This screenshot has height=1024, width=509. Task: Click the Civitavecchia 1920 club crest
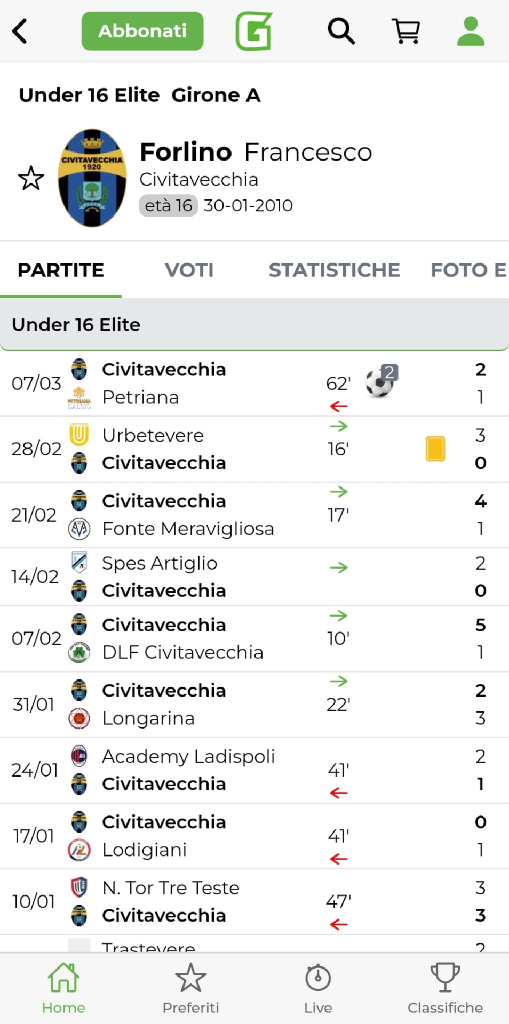tap(92, 178)
